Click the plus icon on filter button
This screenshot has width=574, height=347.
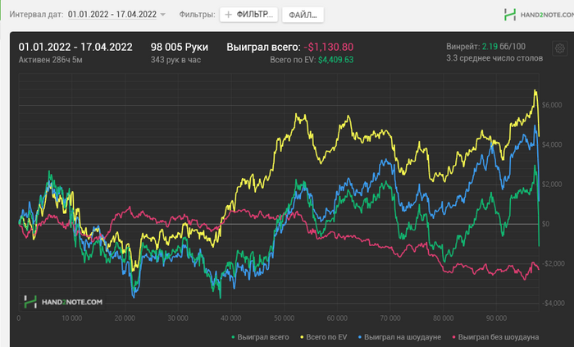click(x=229, y=15)
